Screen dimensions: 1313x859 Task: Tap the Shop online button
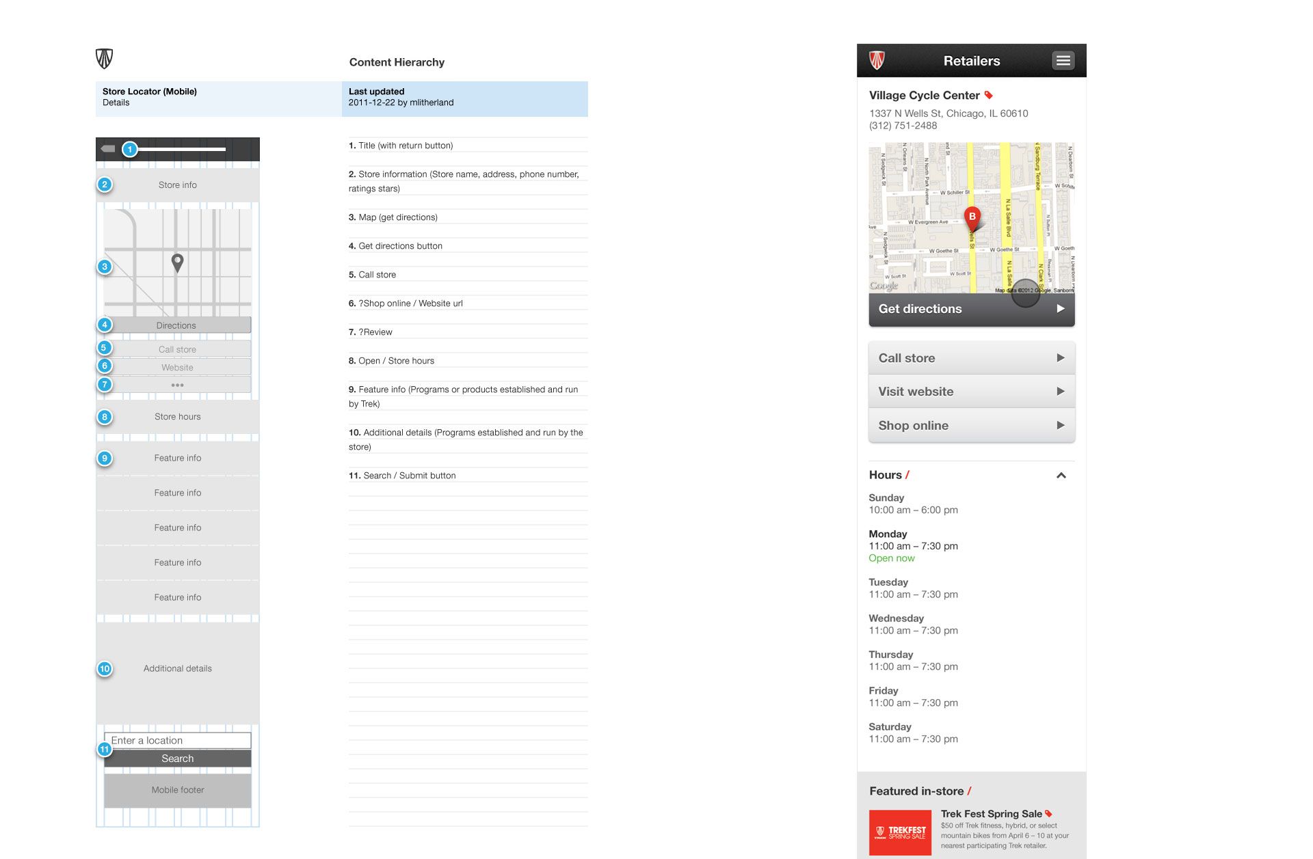[x=972, y=425]
